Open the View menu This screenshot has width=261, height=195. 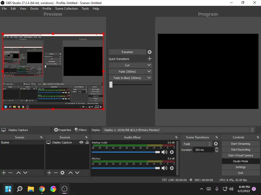click(23, 9)
